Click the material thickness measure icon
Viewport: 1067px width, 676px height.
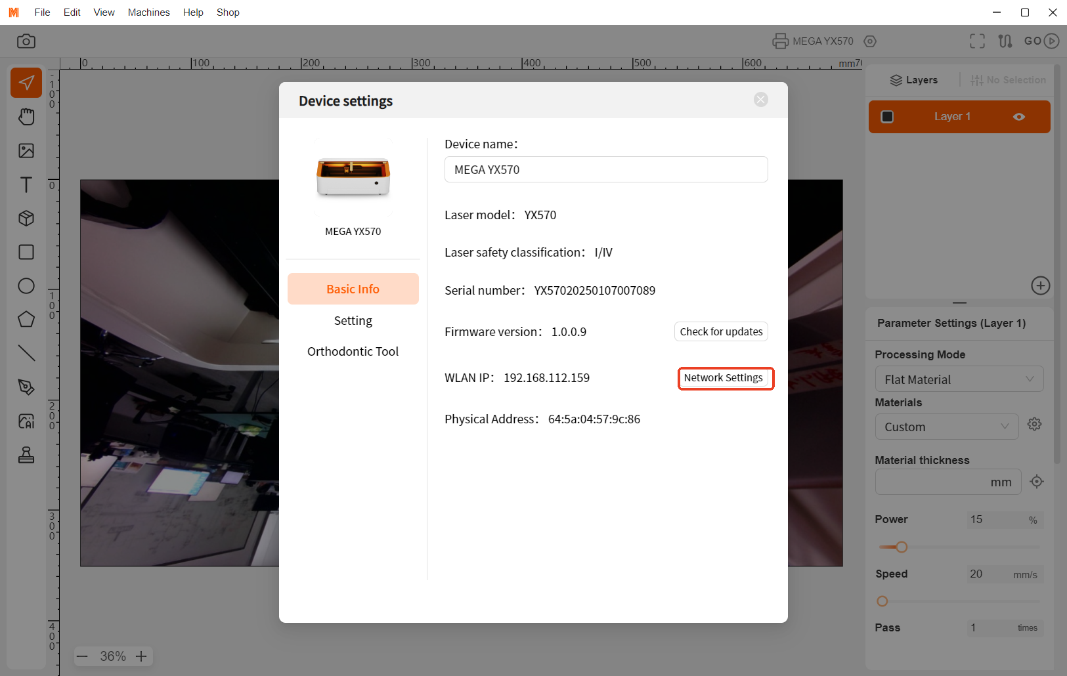coord(1037,482)
